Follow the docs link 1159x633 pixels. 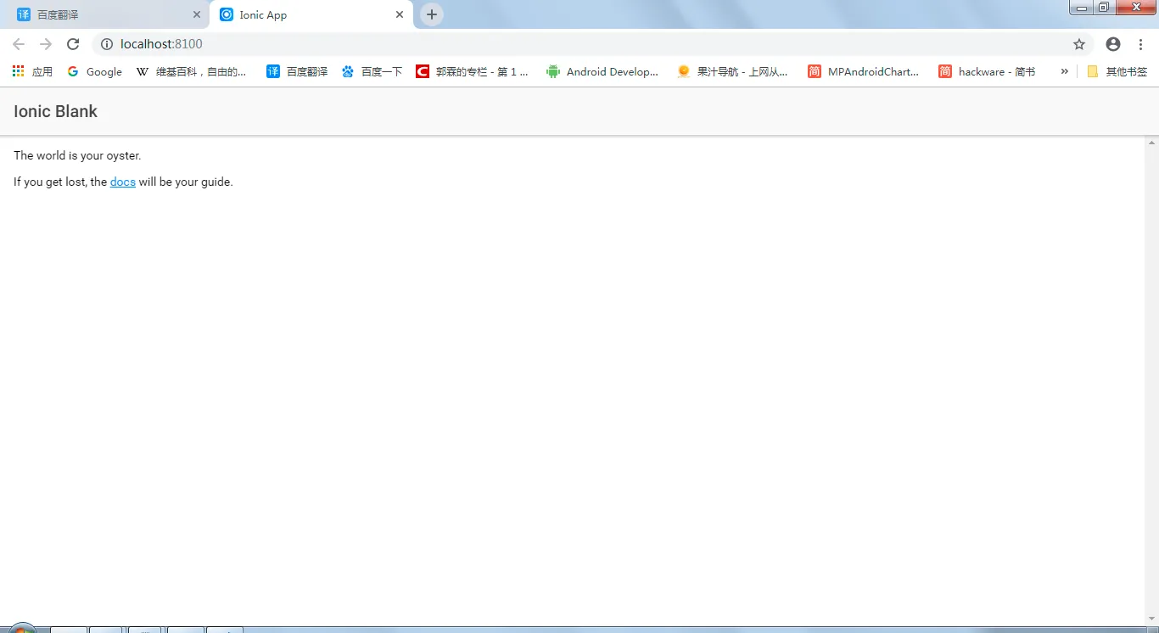123,182
